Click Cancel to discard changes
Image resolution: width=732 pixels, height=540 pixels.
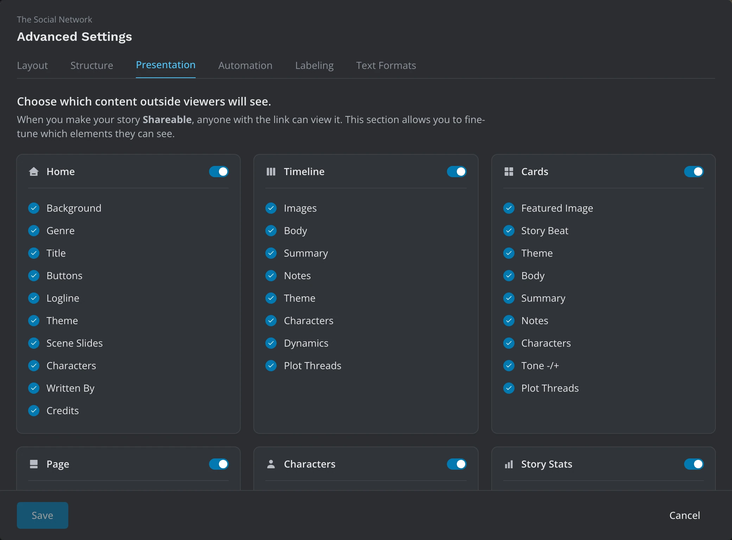684,515
